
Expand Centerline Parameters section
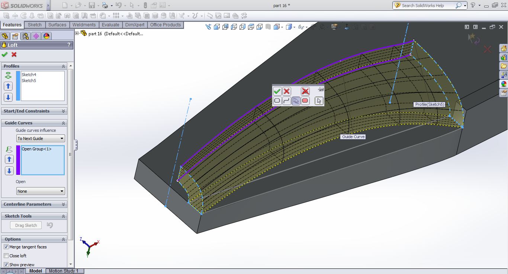tap(63, 204)
